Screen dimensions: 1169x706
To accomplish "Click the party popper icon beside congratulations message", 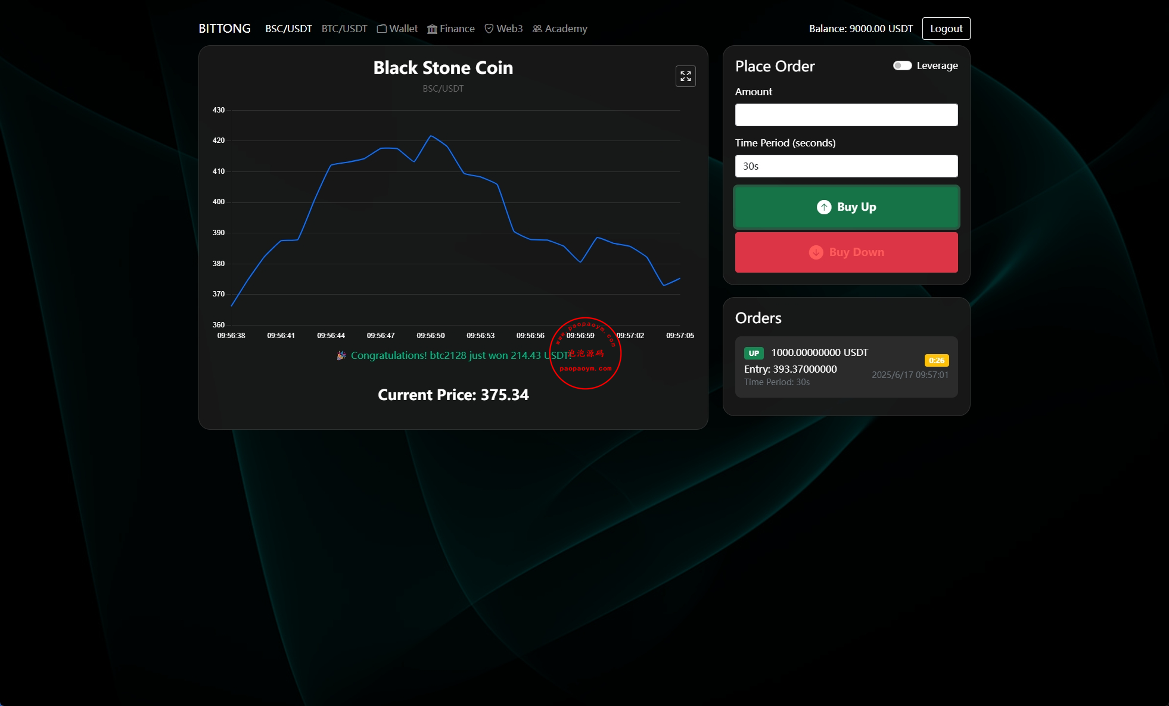I will (341, 355).
